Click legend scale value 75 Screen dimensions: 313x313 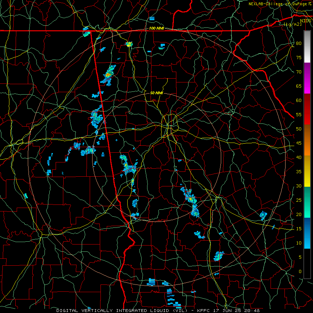tap(299, 58)
